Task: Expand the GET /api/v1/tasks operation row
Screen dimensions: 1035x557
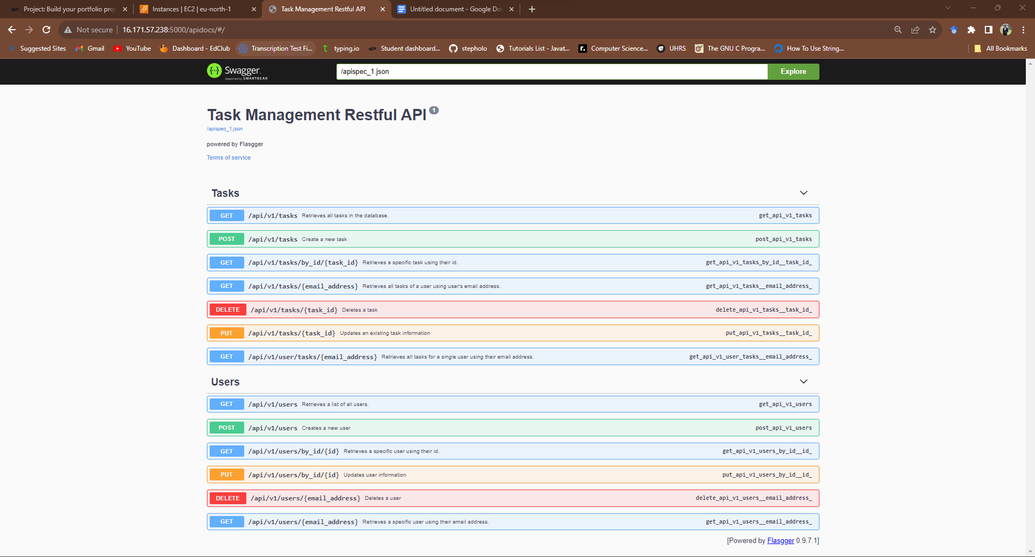Action: (512, 215)
